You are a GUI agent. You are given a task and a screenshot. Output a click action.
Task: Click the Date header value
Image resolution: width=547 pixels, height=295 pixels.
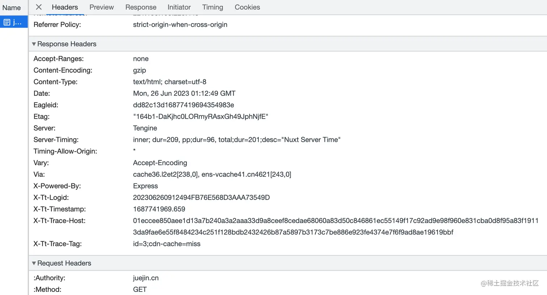coord(184,93)
